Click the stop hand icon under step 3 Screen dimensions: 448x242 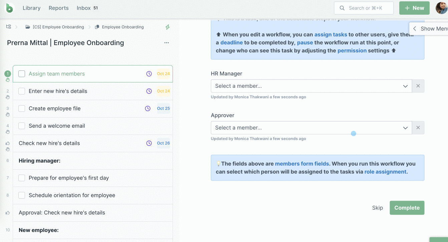click(x=8, y=114)
